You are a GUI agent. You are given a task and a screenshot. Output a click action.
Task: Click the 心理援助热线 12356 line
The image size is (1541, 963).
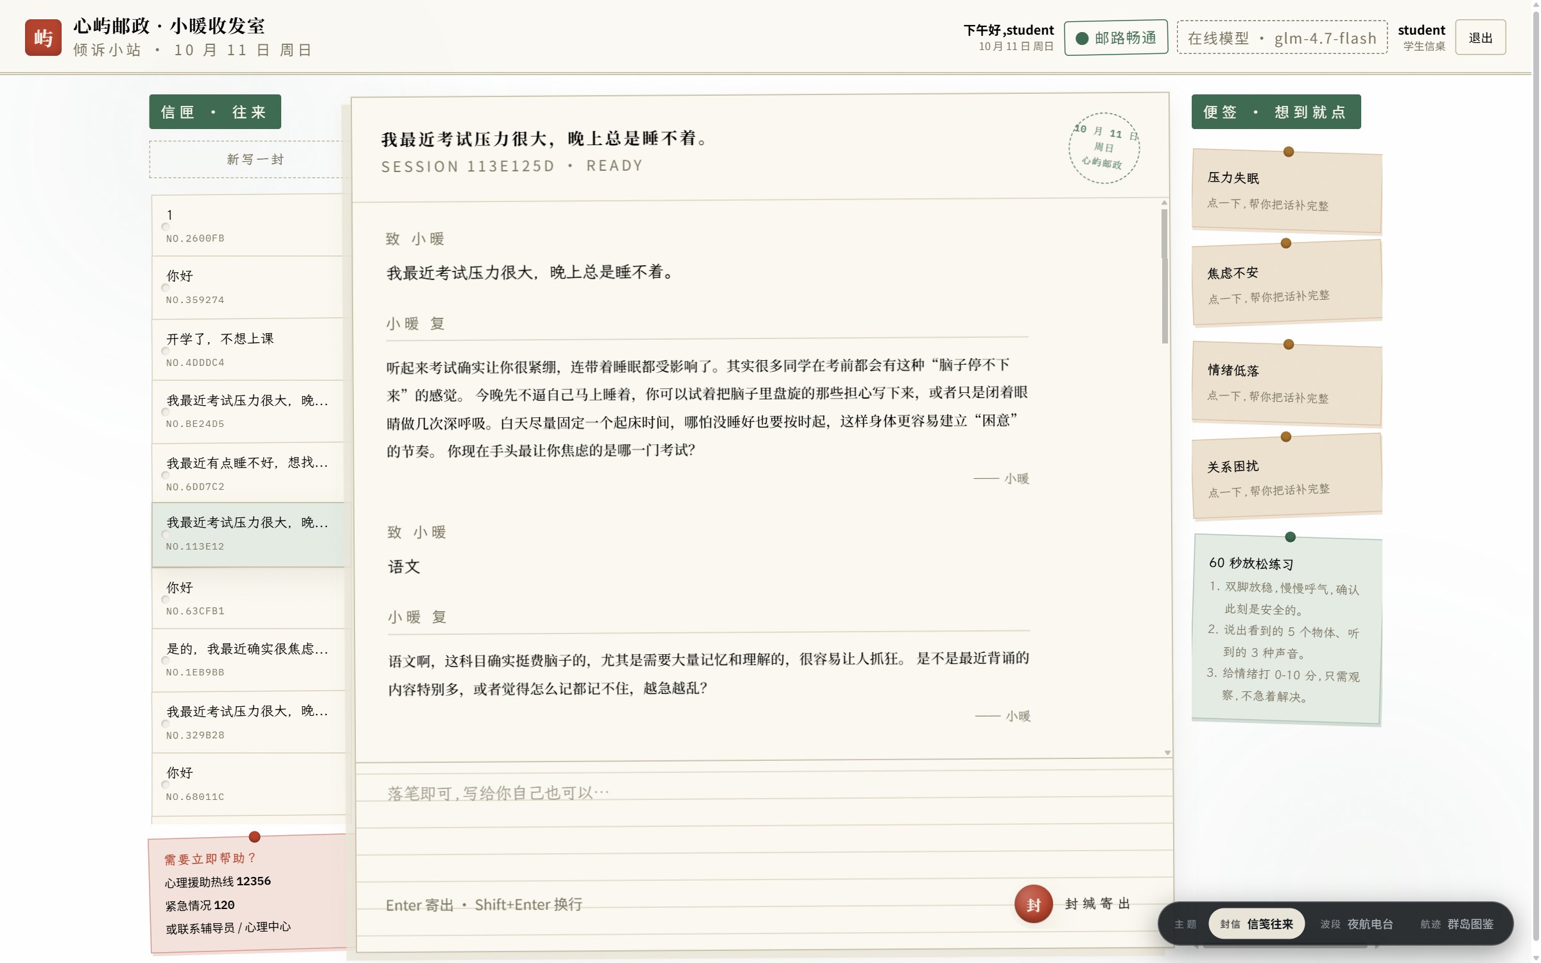coord(218,881)
